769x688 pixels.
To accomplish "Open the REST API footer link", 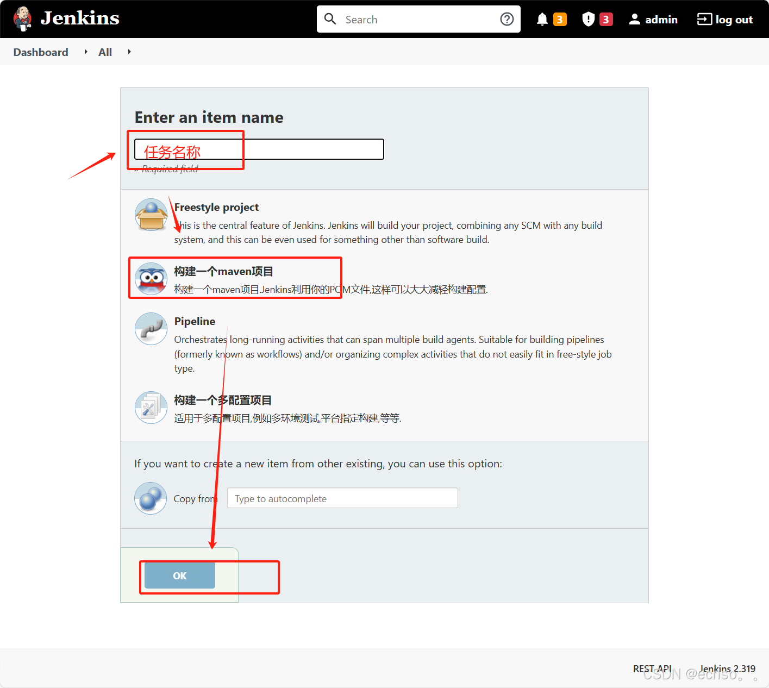I will (x=652, y=668).
